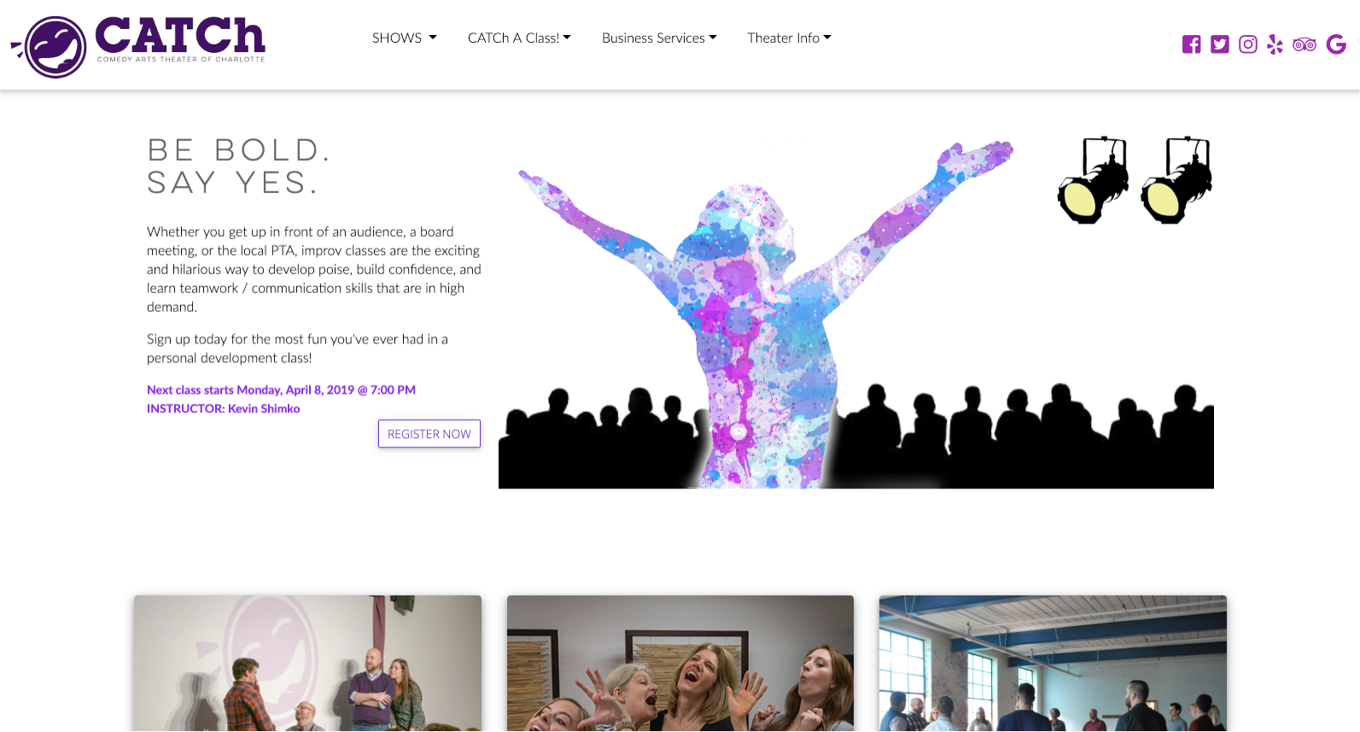The height and width of the screenshot is (732, 1360).
Task: Open the Google icon in header
Action: 1336,44
